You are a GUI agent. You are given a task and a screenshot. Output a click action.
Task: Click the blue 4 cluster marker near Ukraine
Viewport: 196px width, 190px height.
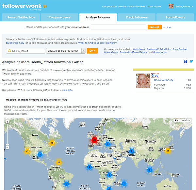click(x=107, y=144)
